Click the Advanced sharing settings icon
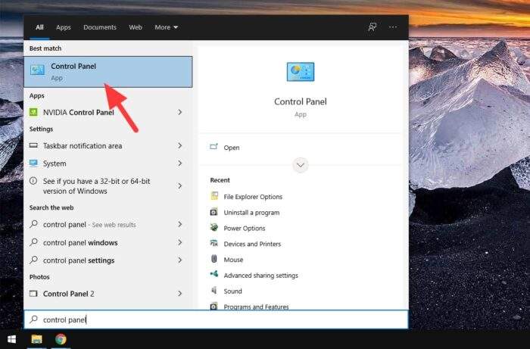 pyautogui.click(x=214, y=274)
